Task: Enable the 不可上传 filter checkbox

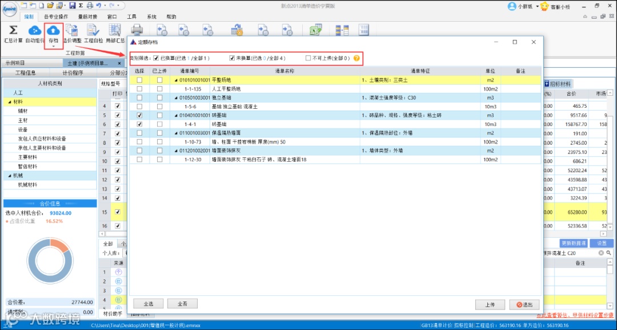Action: [x=308, y=58]
